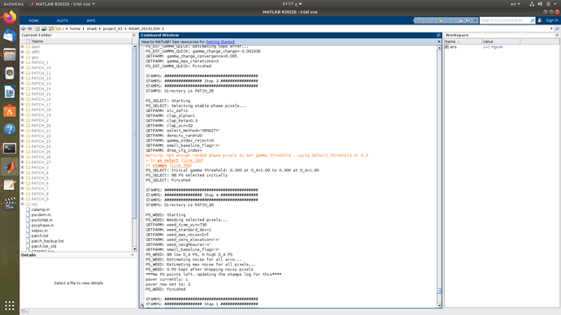Open Command Window actions menu

(x=438, y=36)
